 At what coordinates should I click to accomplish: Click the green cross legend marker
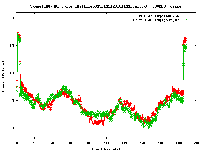(x=187, y=20)
